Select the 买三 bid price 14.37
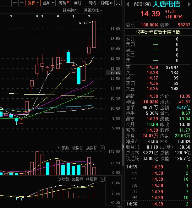The height and width of the screenshot is (208, 192). point(152,78)
